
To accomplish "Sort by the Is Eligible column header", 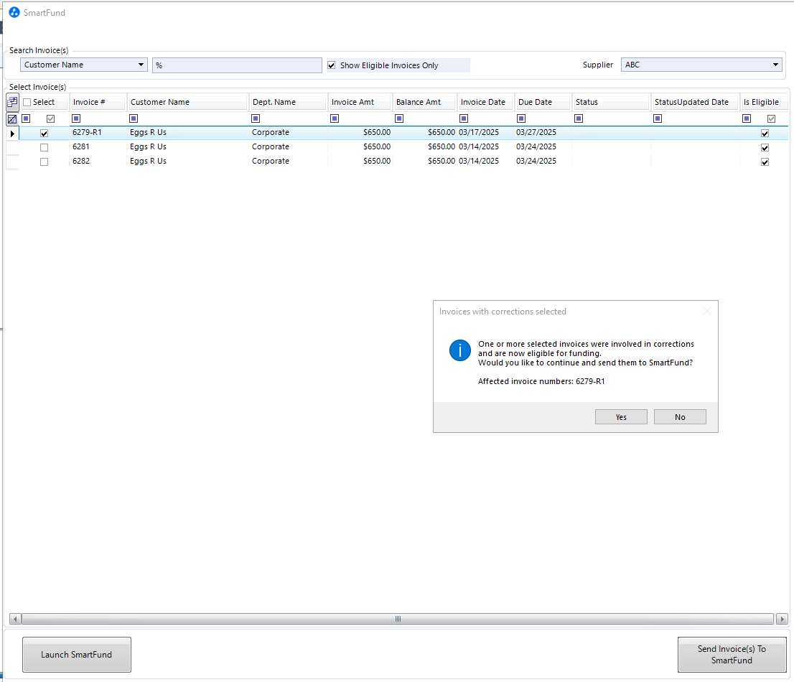I will point(764,102).
